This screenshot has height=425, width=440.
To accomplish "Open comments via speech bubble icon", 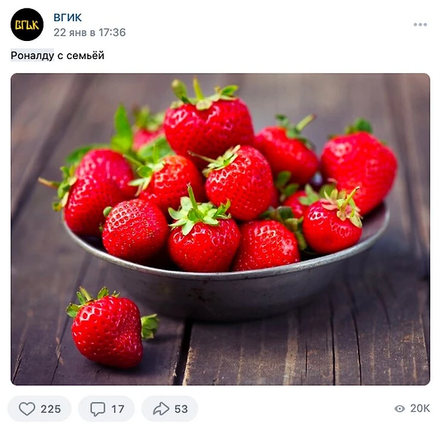I will tap(98, 409).
